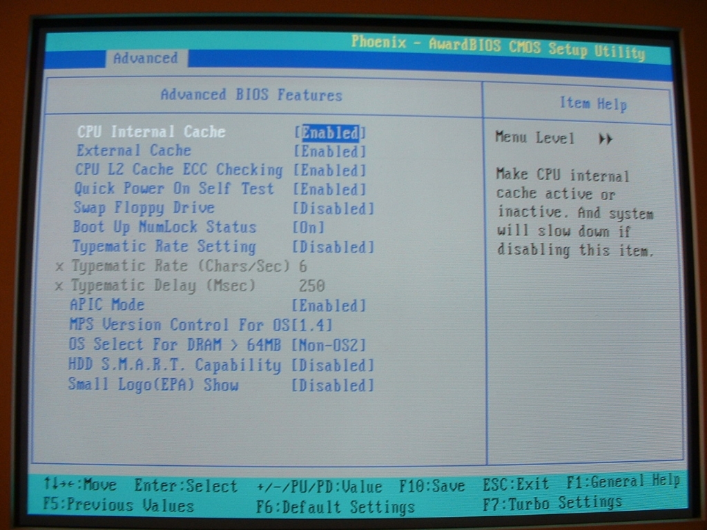Viewport: 707px width, 530px height.
Task: Toggle CPU L2 Cache ECC Checking value
Action: tap(329, 170)
